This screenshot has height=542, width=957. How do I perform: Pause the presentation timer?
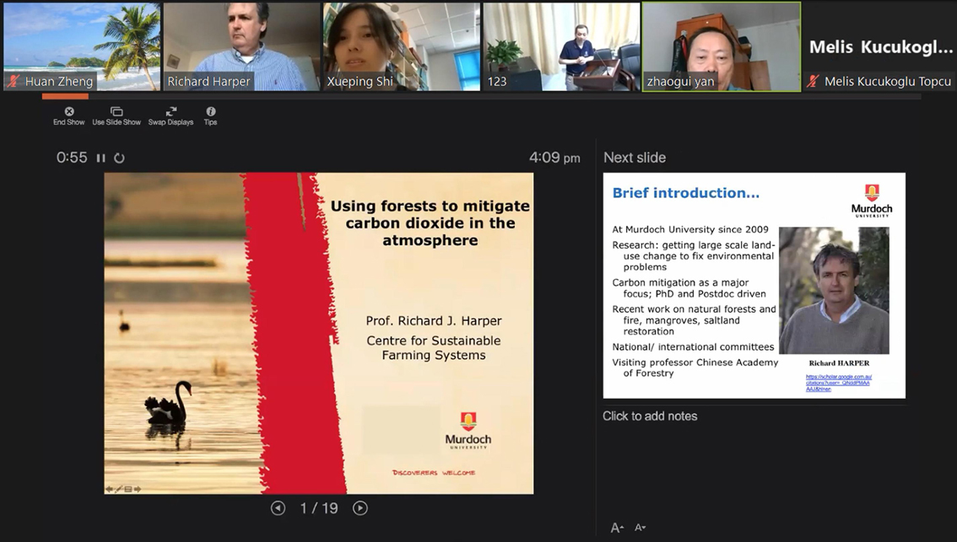(101, 158)
